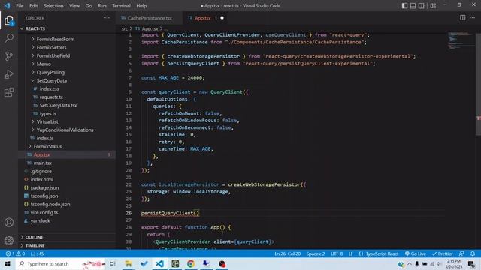This screenshot has height=270, width=481.
Task: Open the Search view in activity bar
Action: [x=9, y=38]
